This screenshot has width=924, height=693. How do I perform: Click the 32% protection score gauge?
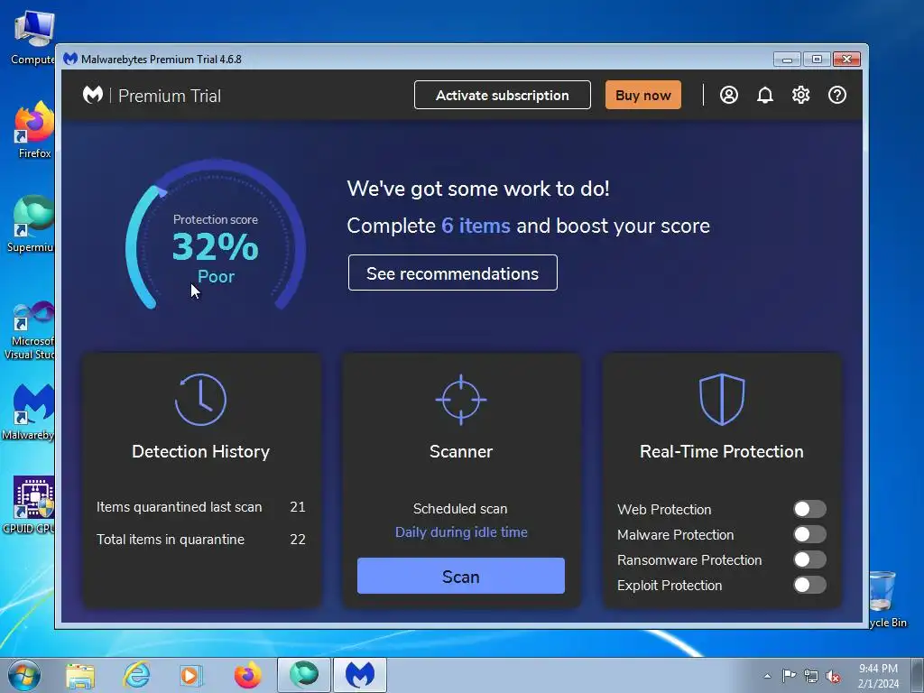[x=216, y=236]
